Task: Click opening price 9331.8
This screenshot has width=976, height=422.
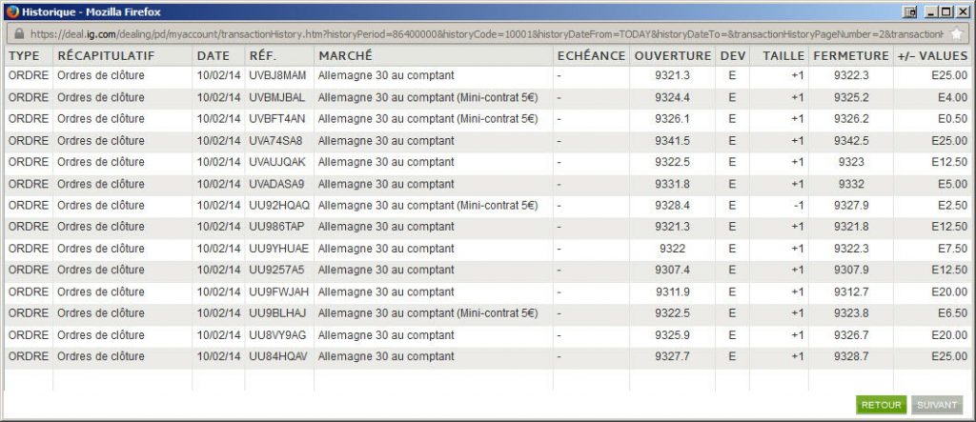Action: 672,184
